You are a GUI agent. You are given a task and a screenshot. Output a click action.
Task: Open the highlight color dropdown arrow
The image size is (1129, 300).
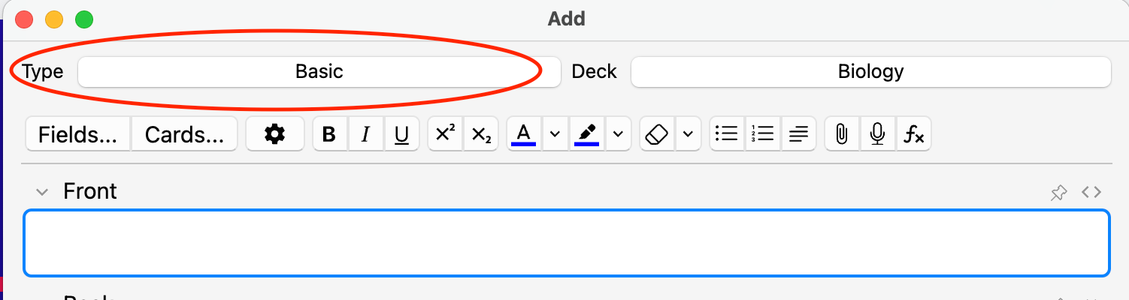click(618, 134)
